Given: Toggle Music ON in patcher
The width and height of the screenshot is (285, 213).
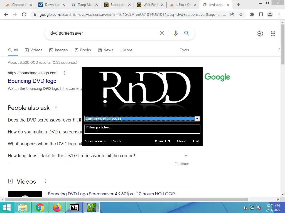Looking at the screenshot, I should (x=162, y=141).
